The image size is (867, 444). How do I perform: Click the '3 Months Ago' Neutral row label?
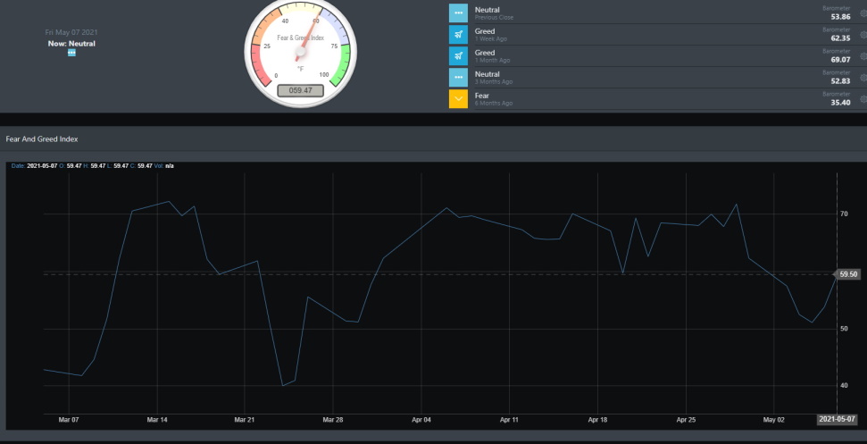[493, 82]
